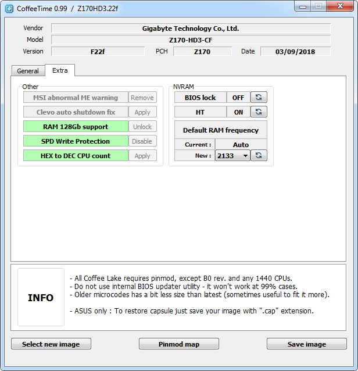This screenshot has height=371, width=358.
Task: Close the CoffeeTime window
Action: pyautogui.click(x=340, y=6)
